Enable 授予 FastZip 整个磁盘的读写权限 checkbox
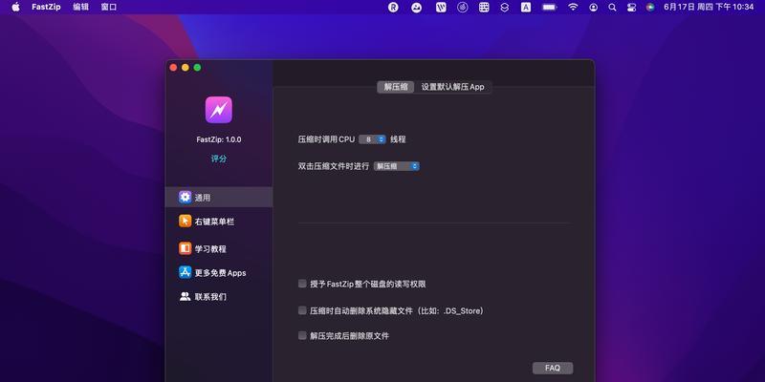 coord(302,284)
